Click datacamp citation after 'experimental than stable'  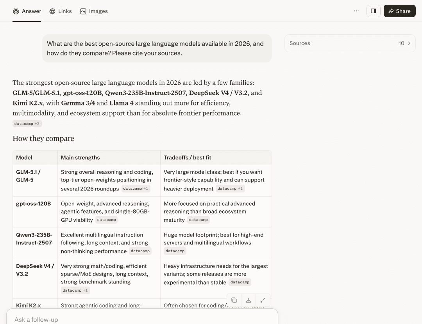[240, 282]
